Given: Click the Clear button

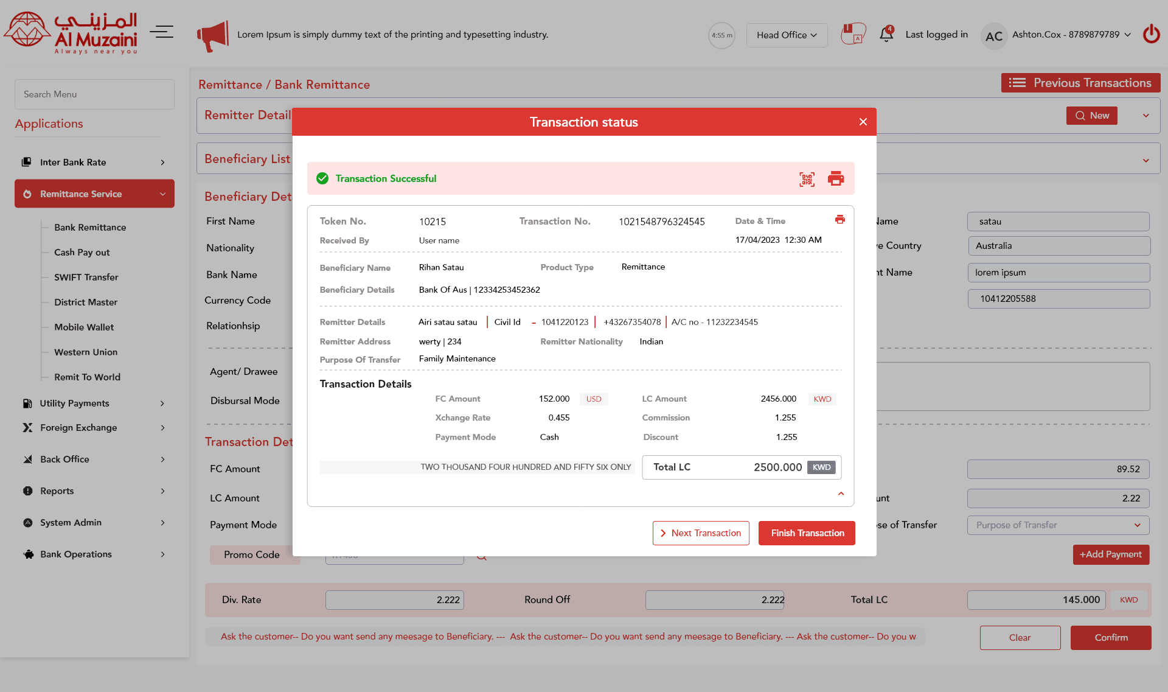Looking at the screenshot, I should coord(1020,638).
